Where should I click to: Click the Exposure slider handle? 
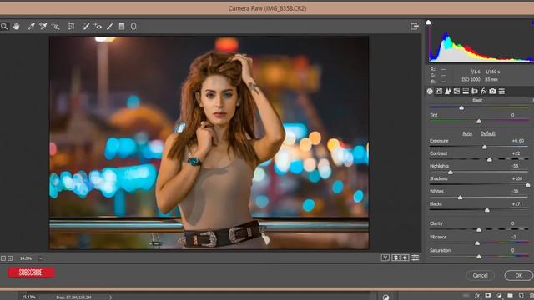pyautogui.click(x=485, y=147)
